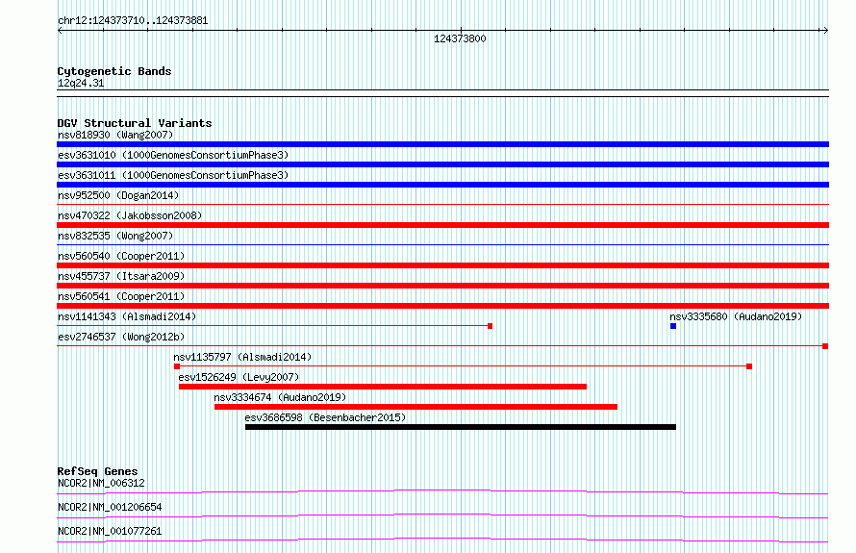Click the red end square of nsv1141343
The height and width of the screenshot is (553, 856).
[x=490, y=326]
